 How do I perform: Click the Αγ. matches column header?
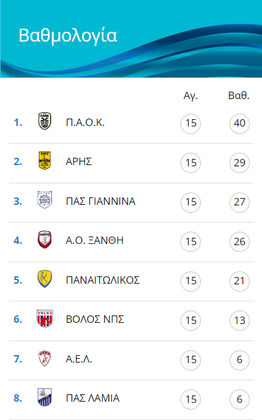point(190,95)
